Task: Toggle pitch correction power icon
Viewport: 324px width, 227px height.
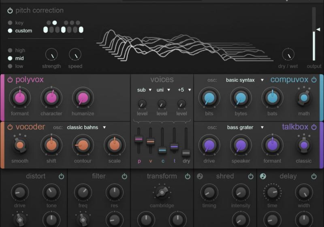Action: pyautogui.click(x=10, y=11)
